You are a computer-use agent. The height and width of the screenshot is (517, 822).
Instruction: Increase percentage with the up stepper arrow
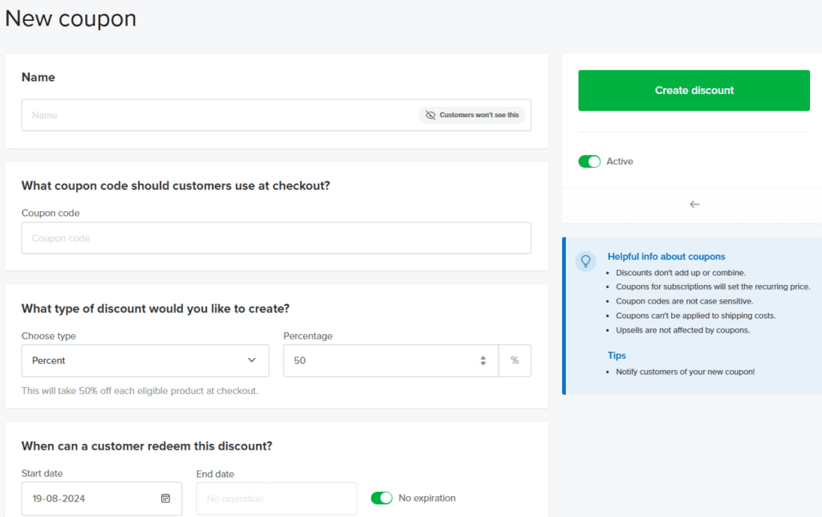(x=483, y=357)
